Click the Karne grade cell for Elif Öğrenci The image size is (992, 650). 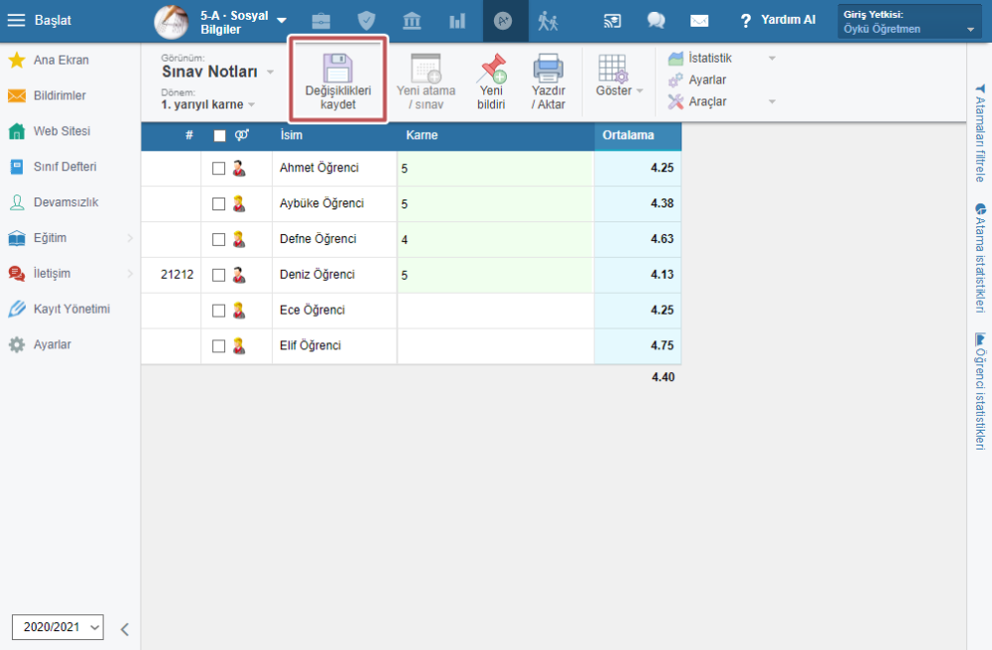click(x=495, y=345)
